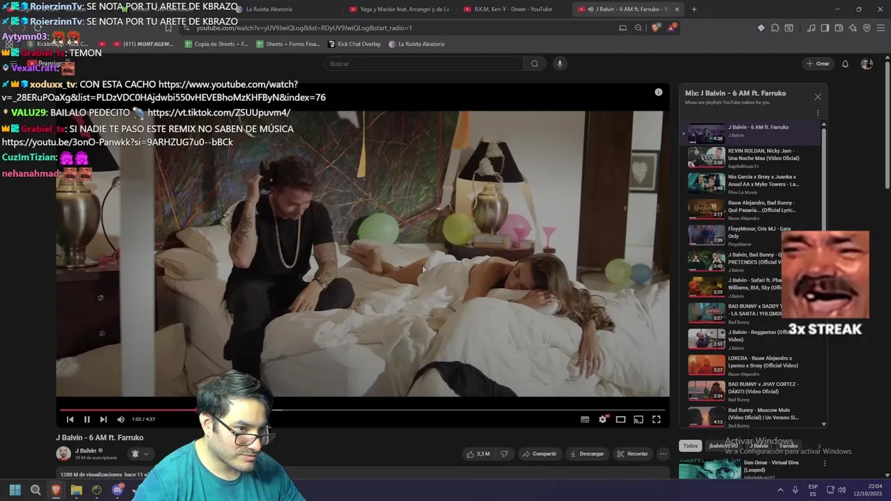
Task: Click the Crear button
Action: click(818, 63)
